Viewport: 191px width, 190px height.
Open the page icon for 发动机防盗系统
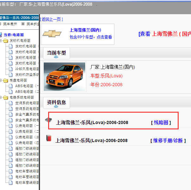(11, 74)
